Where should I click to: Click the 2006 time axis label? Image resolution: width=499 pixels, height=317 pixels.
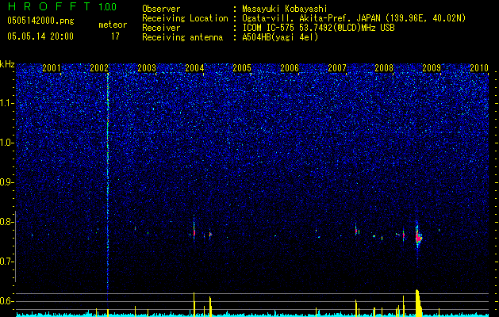tap(290, 67)
